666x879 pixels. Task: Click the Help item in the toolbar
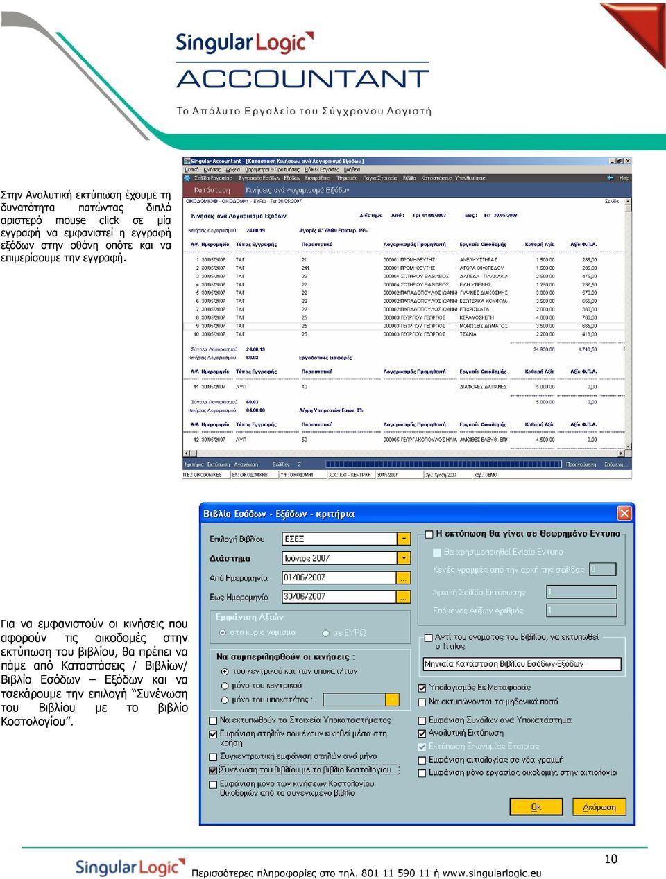pos(624,178)
